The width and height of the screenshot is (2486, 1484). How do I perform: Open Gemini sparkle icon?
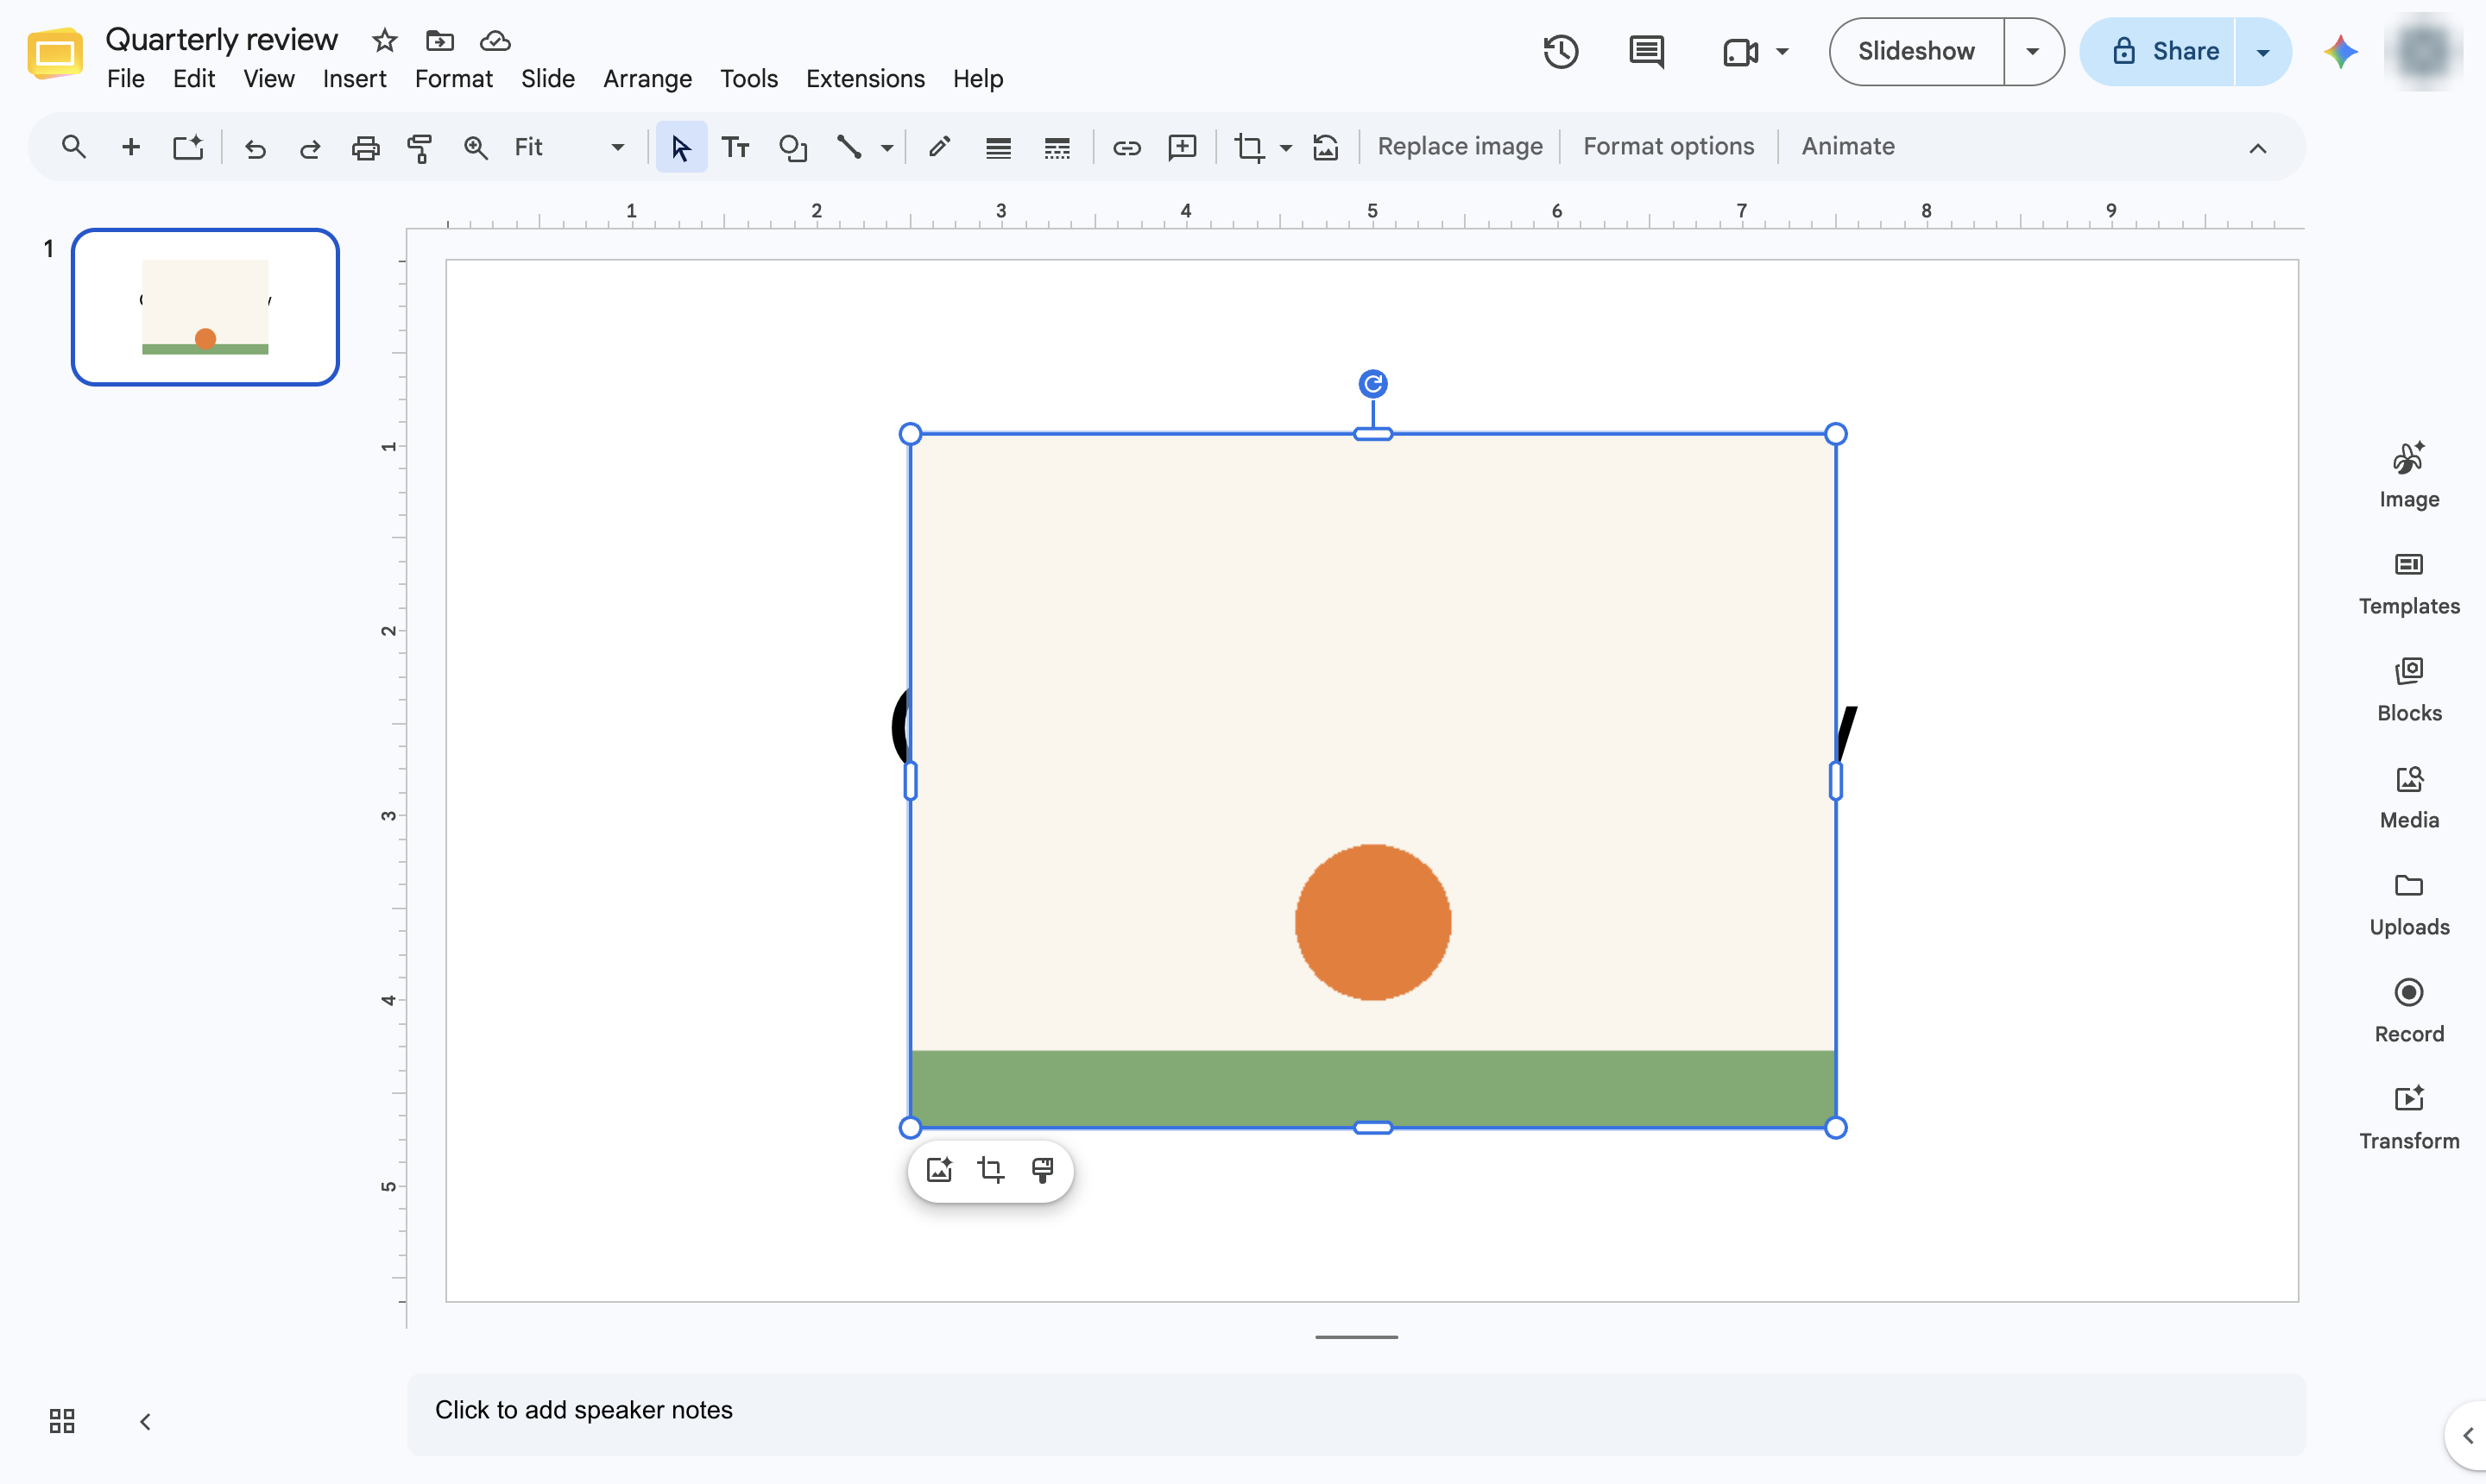point(2340,51)
